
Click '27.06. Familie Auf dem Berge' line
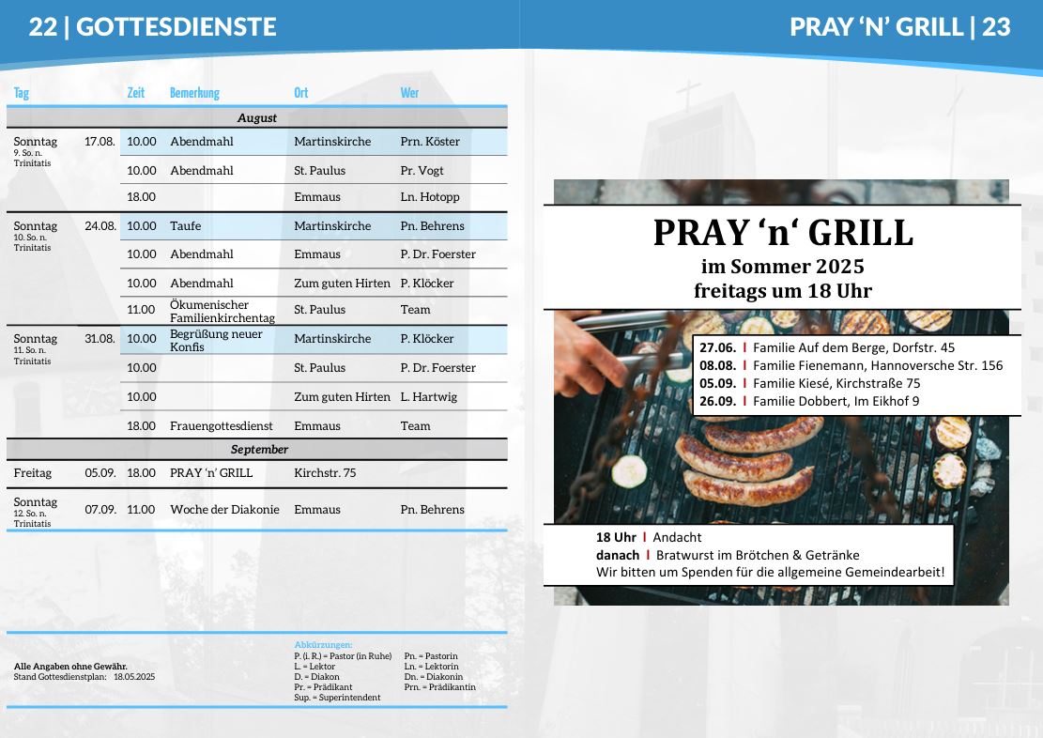pos(827,347)
